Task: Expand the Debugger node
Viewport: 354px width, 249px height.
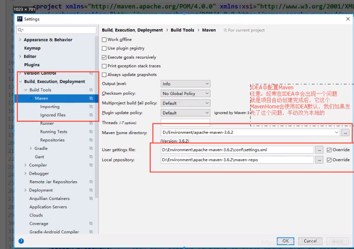Action: (x=25, y=174)
